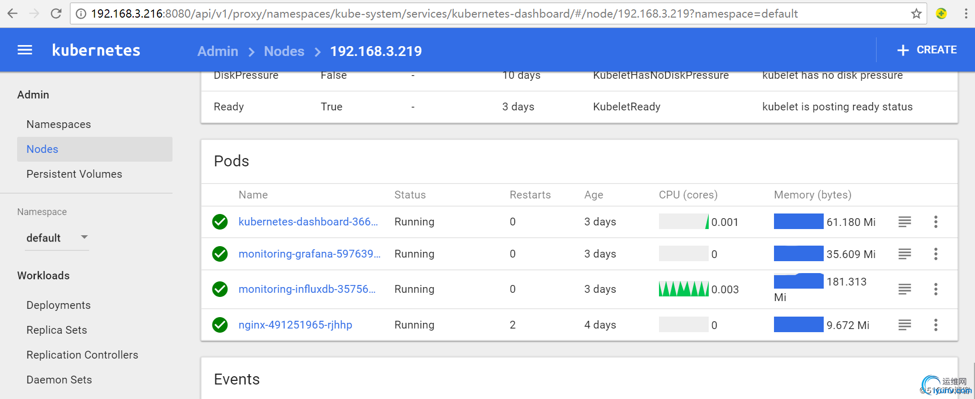975x399 pixels.
Task: Click the 0.003 CPU value for influxdb
Action: click(725, 290)
